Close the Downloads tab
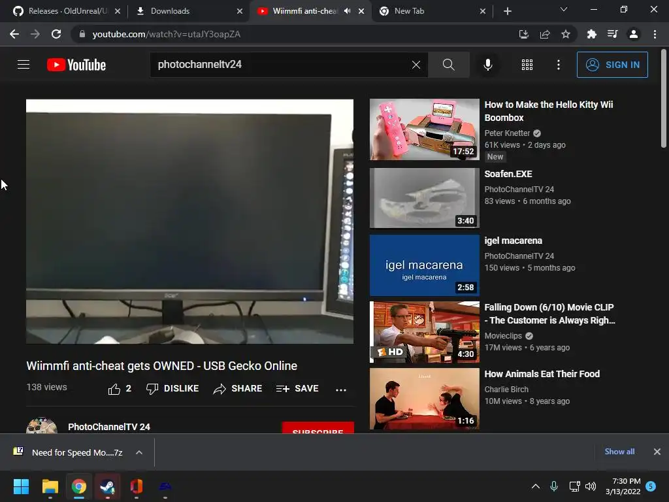The width and height of the screenshot is (669, 502). (239, 11)
